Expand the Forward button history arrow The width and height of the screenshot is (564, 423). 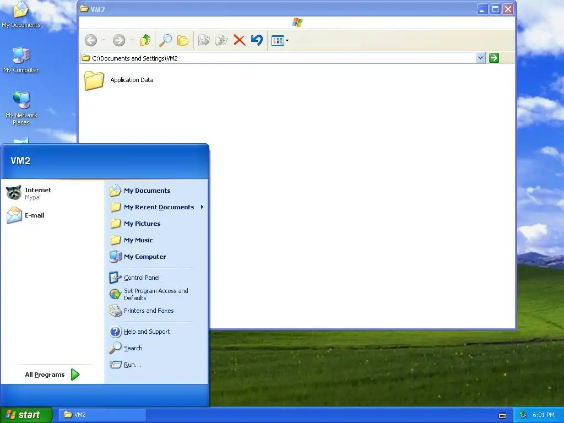click(132, 40)
